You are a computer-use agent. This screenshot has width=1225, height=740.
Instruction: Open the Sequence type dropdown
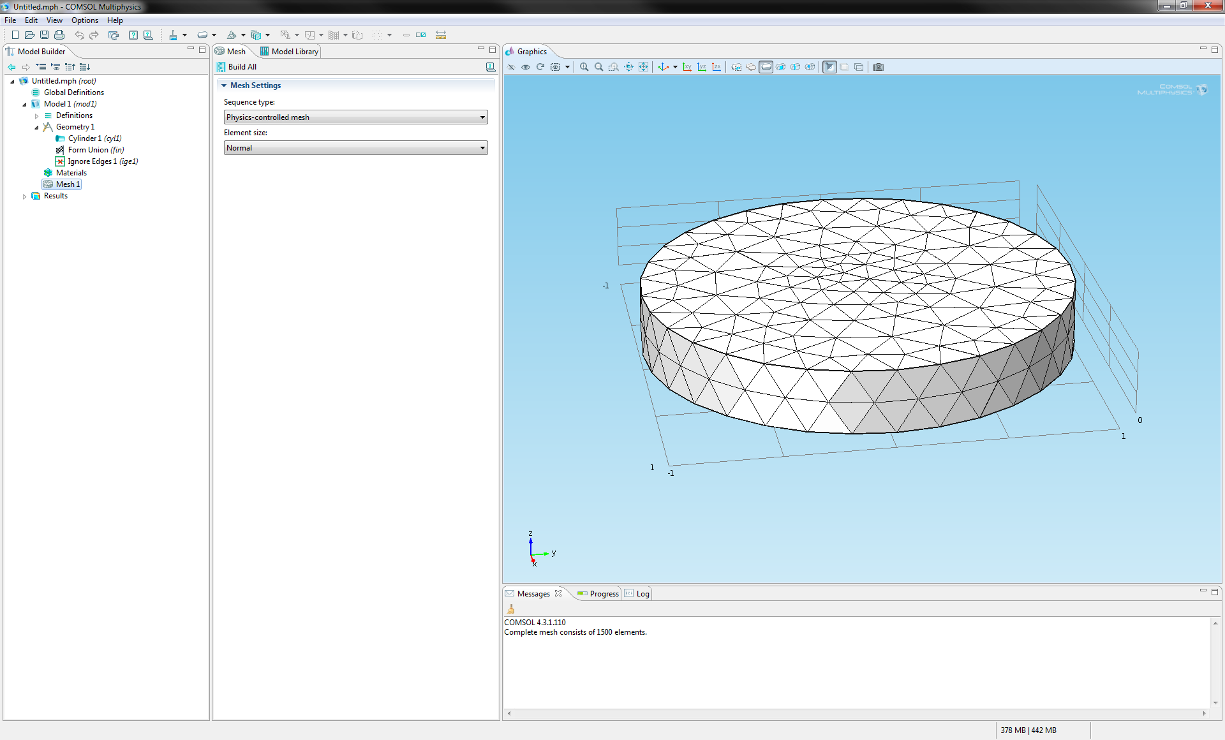[355, 117]
